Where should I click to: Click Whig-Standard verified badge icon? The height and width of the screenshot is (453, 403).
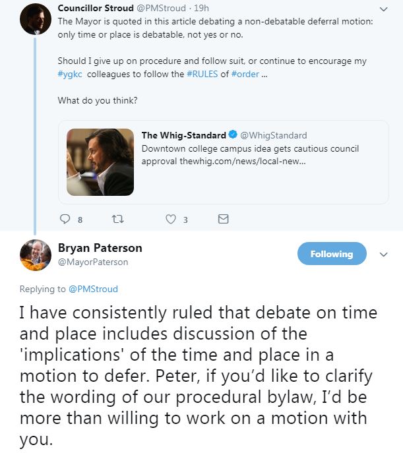(233, 135)
